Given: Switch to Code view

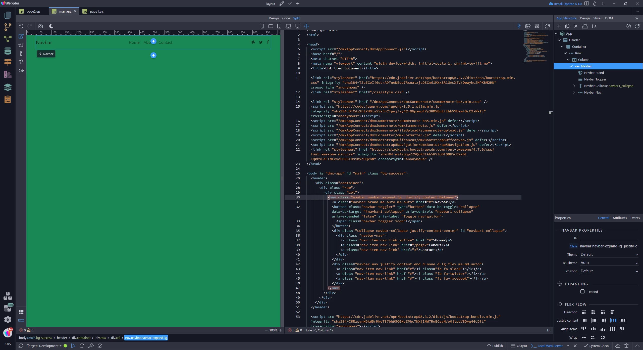Looking at the screenshot, I should (x=286, y=18).
